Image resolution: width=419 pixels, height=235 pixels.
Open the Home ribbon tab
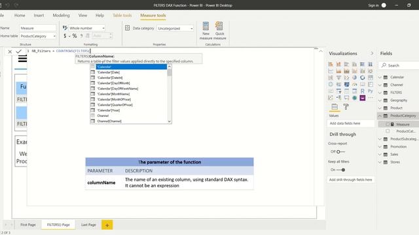[20, 16]
